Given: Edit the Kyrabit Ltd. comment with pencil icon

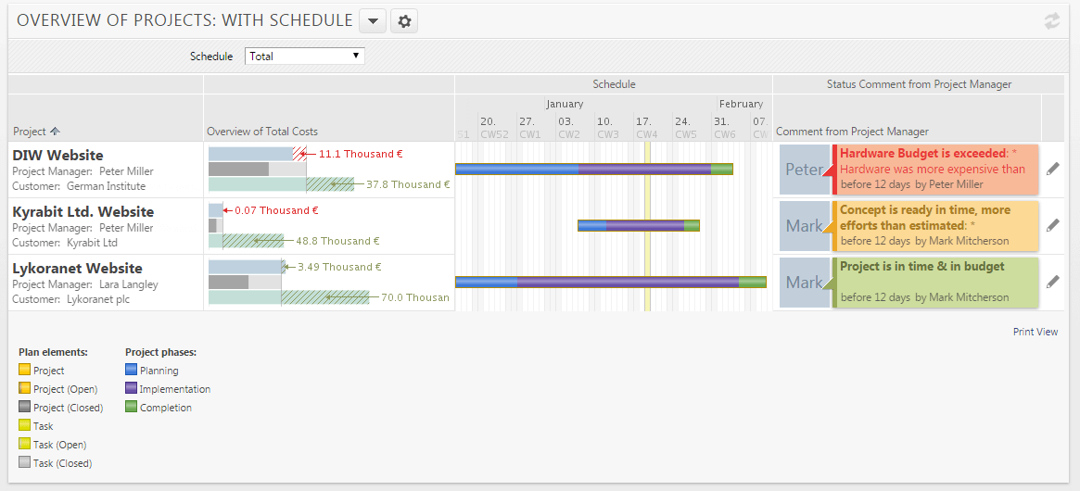Looking at the screenshot, I should coord(1052,225).
